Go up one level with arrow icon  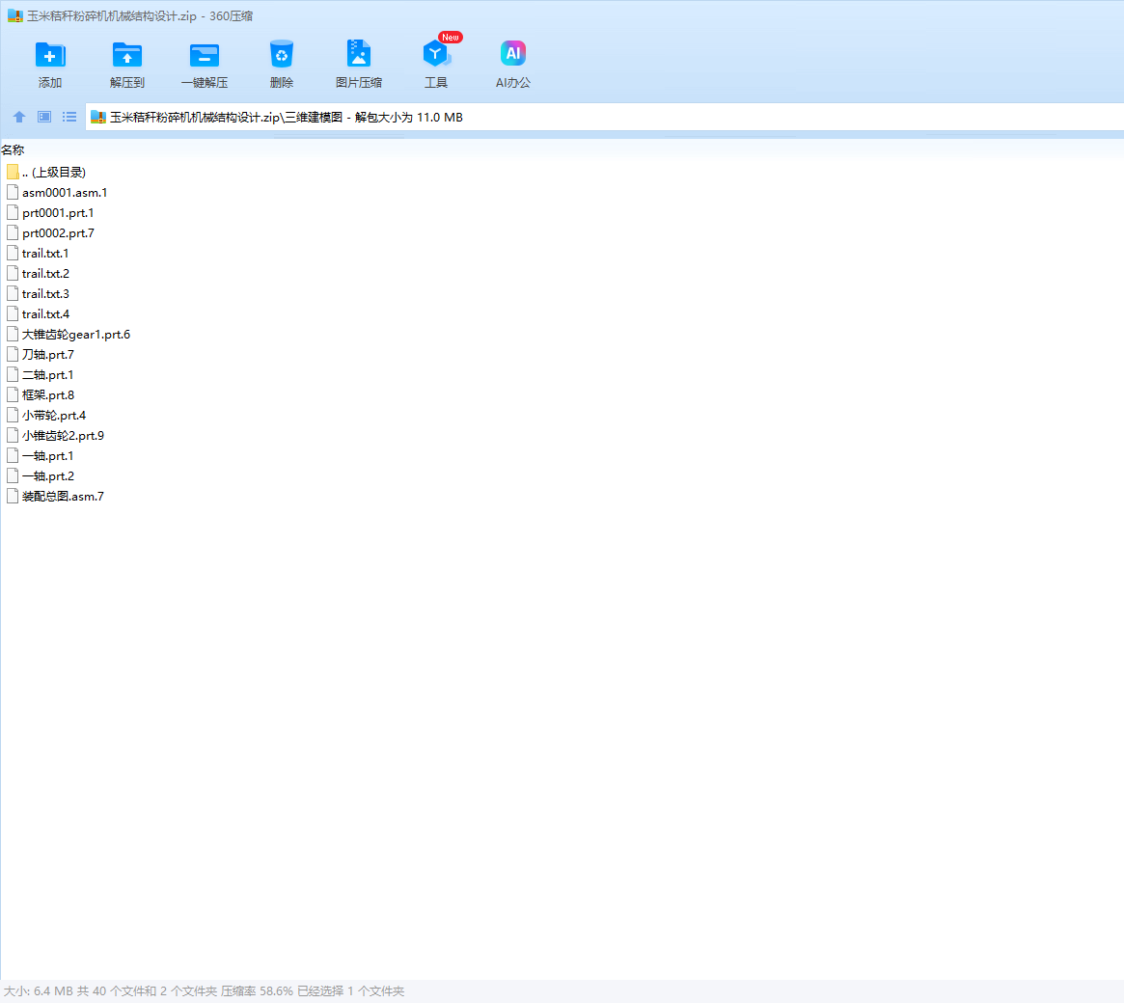(19, 117)
